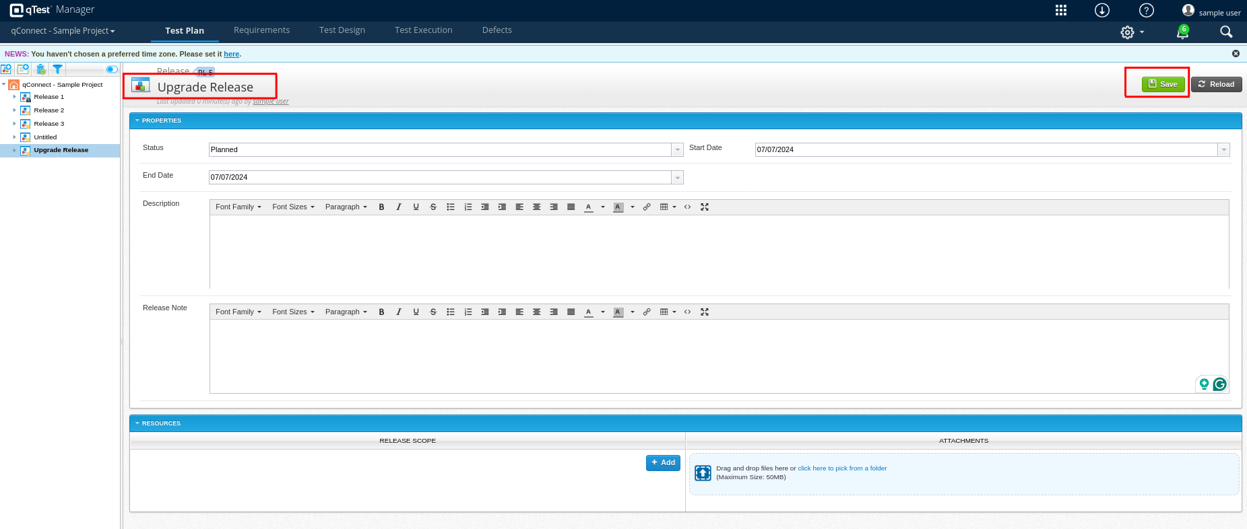The height and width of the screenshot is (529, 1247).
Task: Click the green Save button
Action: click(x=1163, y=84)
